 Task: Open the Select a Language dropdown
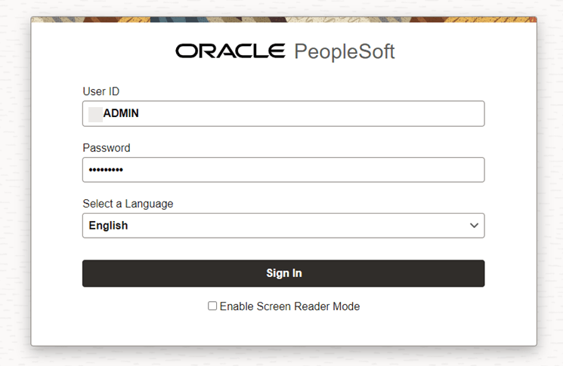[x=283, y=226]
